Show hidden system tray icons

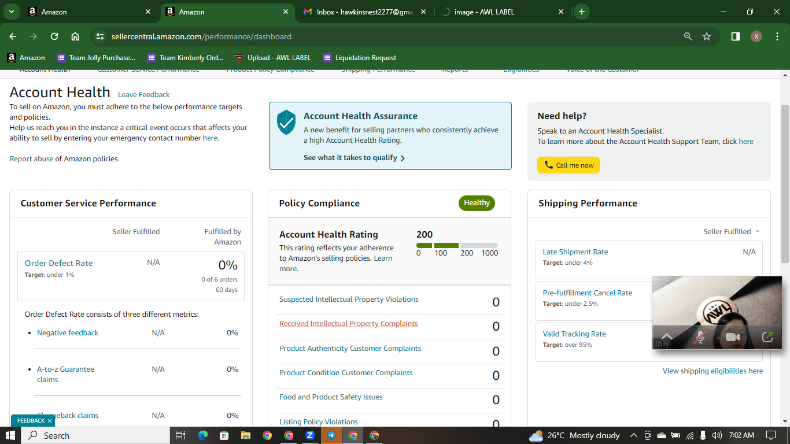634,435
